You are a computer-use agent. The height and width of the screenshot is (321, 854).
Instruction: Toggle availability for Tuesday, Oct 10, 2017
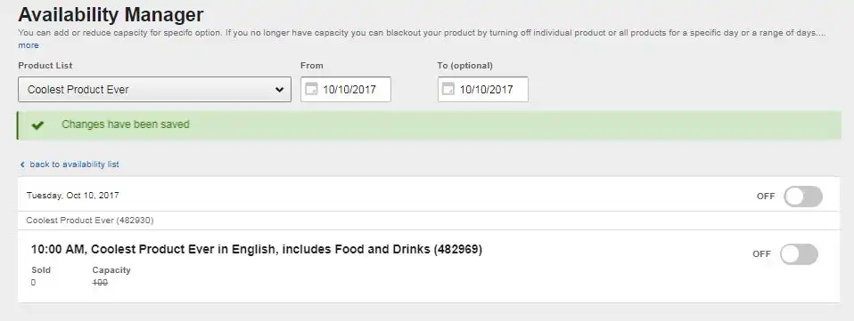point(803,197)
